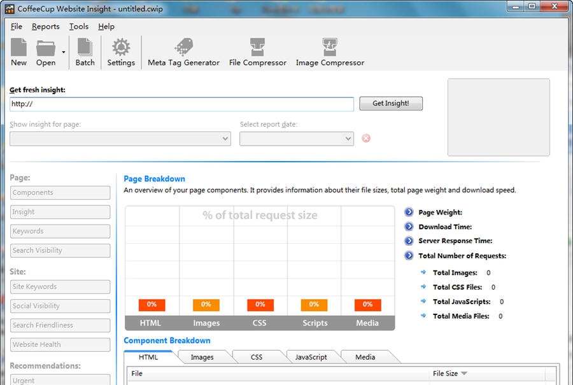Click the HTML 0% progress bar
Viewport: 573px width, 385px height.
pyautogui.click(x=152, y=305)
